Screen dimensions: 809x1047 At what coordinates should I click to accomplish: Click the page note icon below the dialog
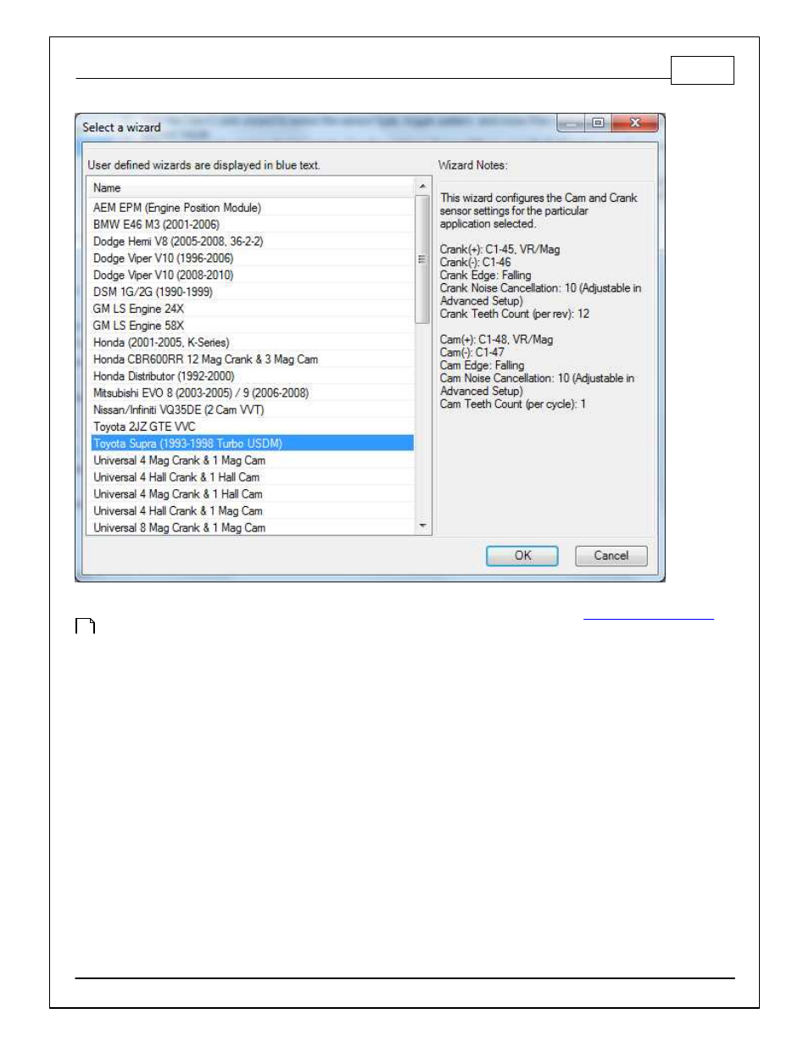click(85, 627)
